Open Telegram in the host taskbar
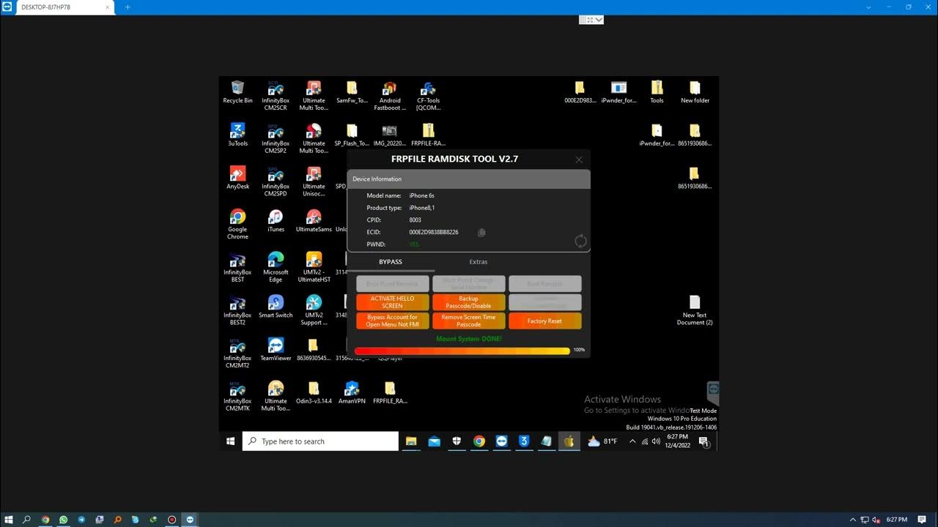Screen dimensions: 938x527 click(x=81, y=520)
